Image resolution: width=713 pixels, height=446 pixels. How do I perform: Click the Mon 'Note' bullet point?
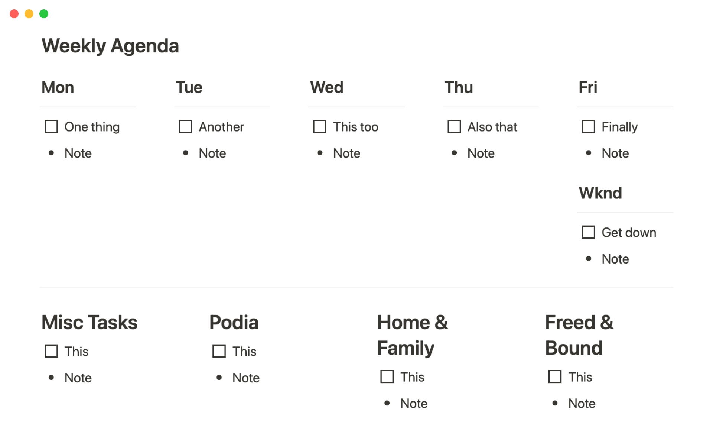click(x=78, y=152)
